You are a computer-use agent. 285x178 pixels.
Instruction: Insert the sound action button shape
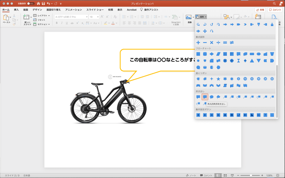click(259, 115)
